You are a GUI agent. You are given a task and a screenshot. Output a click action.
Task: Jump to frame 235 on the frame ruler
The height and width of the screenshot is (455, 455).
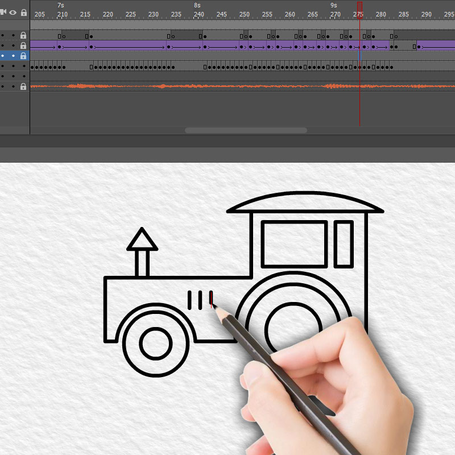176,14
